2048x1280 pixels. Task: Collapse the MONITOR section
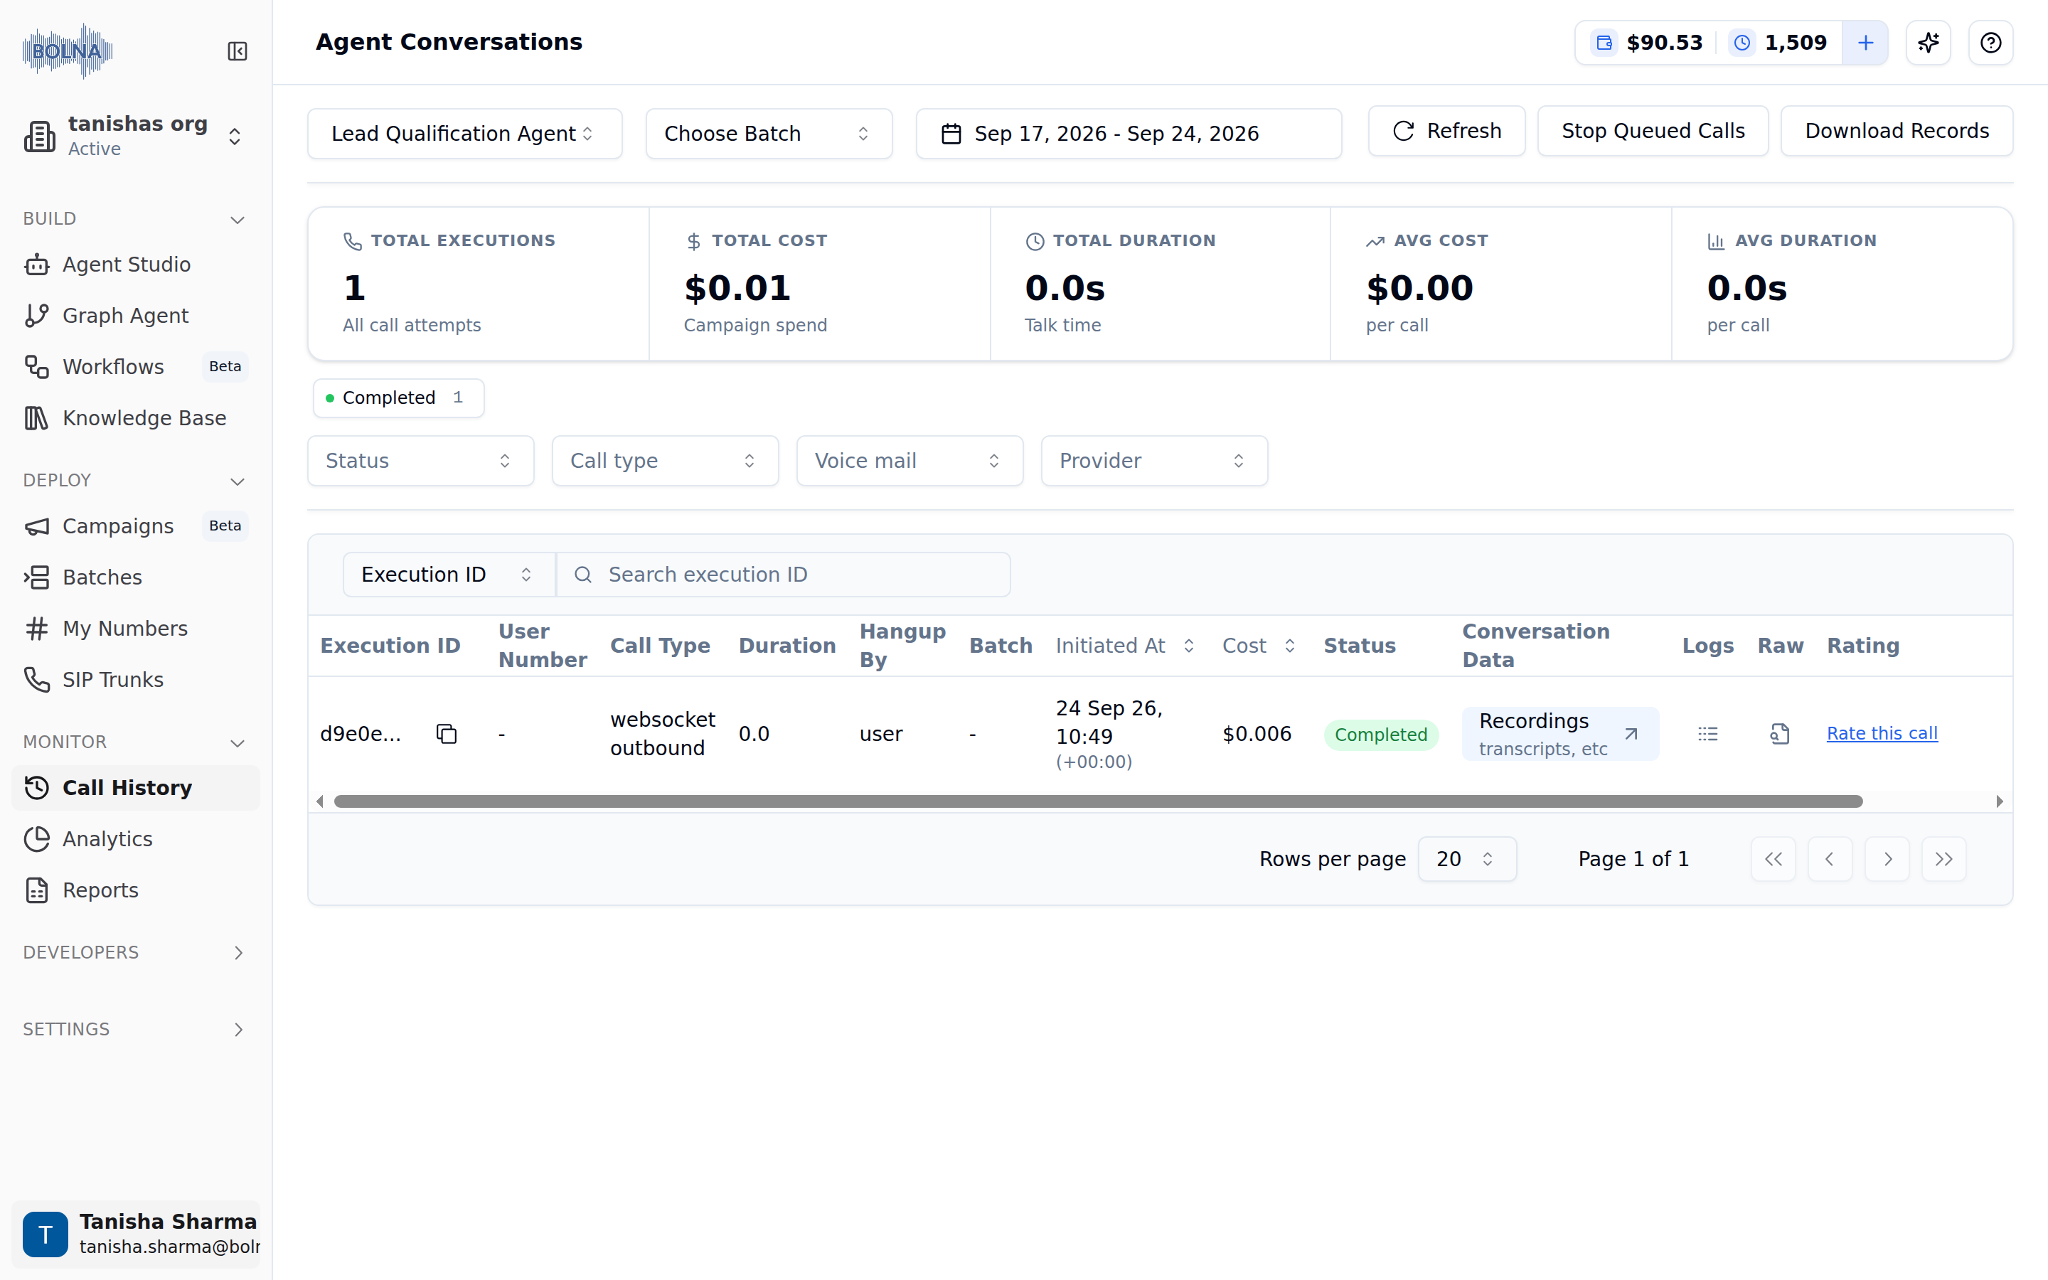pyautogui.click(x=135, y=742)
